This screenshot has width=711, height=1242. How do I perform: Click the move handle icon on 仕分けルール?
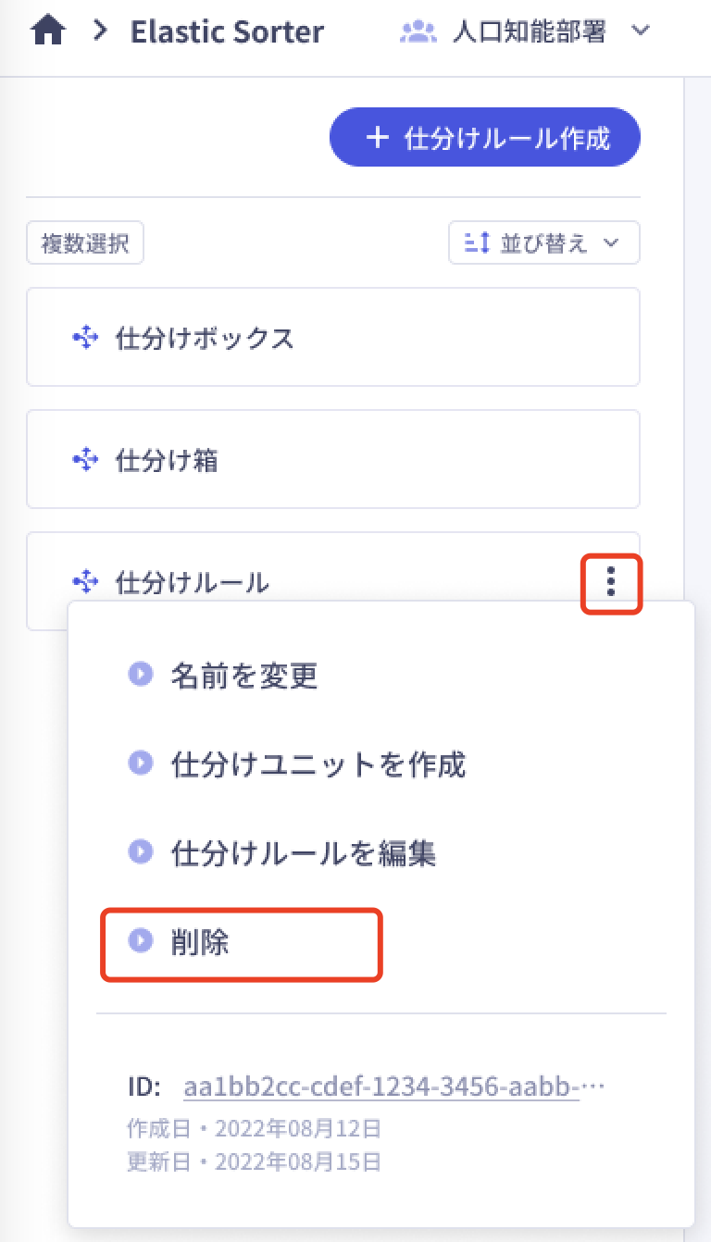[85, 581]
